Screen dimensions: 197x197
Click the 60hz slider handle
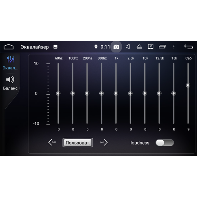coord(58,93)
